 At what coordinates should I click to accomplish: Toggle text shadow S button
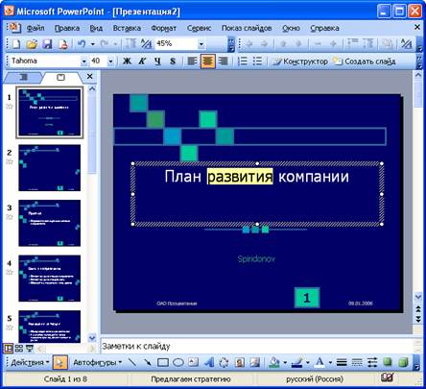[173, 61]
